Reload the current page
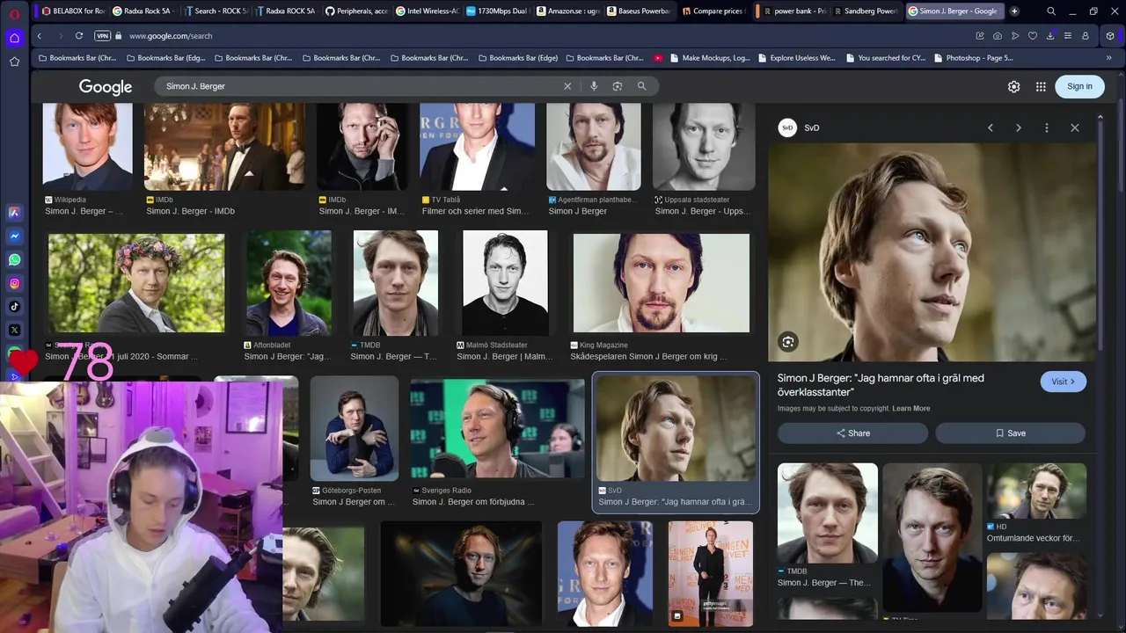The image size is (1126, 633). coord(79,36)
